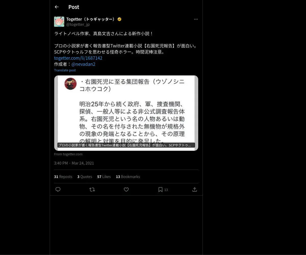306x255 pixels.
Task: Show the 57 Likes list
Action: tap(104, 176)
